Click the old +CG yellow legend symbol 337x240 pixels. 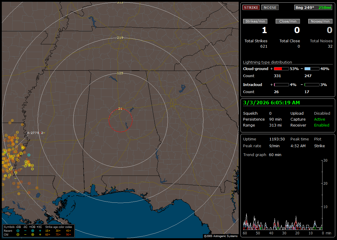pyautogui.click(x=33, y=234)
